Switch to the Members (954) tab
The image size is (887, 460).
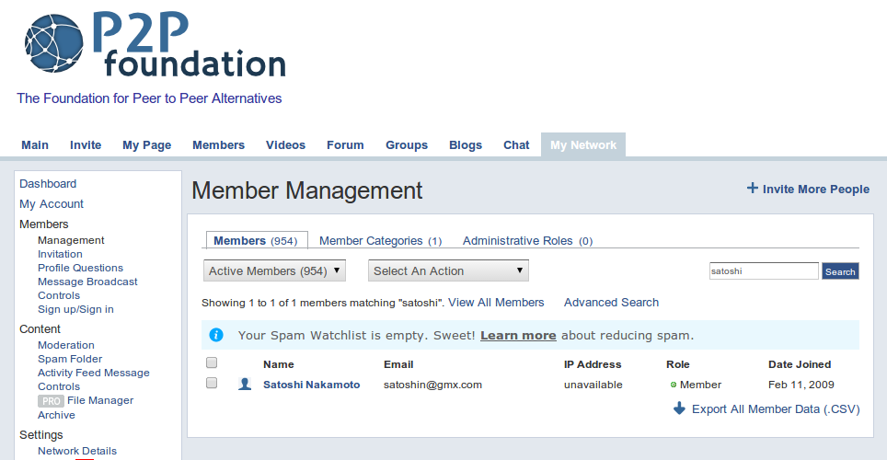256,240
